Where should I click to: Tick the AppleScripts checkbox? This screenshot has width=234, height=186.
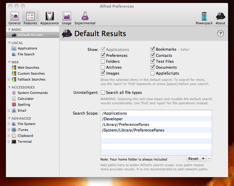coord(153,73)
